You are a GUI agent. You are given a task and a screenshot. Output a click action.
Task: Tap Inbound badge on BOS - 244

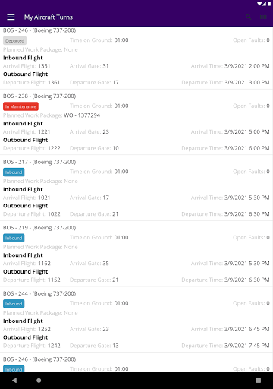point(14,304)
